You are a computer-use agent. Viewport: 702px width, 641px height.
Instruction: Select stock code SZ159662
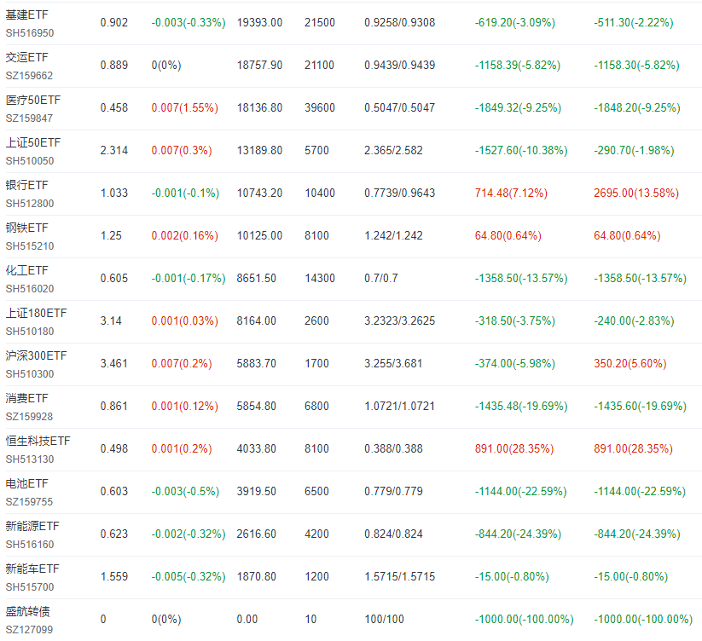click(29, 76)
